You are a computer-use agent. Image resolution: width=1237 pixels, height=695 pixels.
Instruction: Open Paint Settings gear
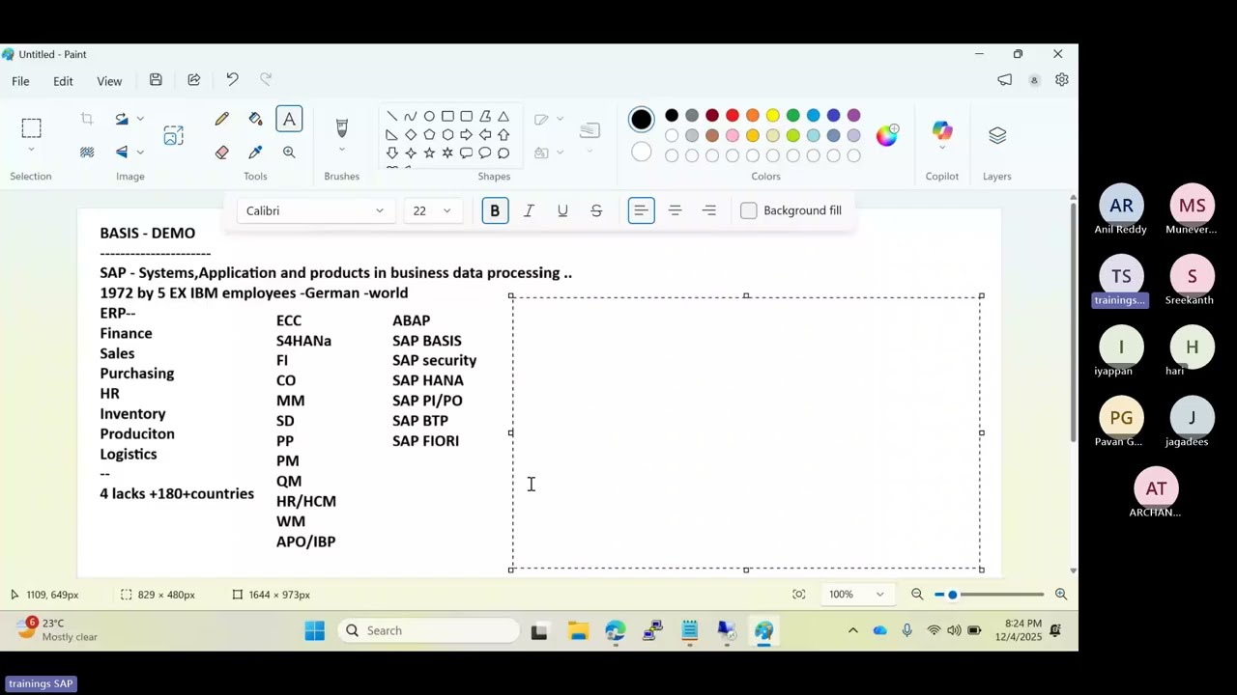pos(1061,80)
